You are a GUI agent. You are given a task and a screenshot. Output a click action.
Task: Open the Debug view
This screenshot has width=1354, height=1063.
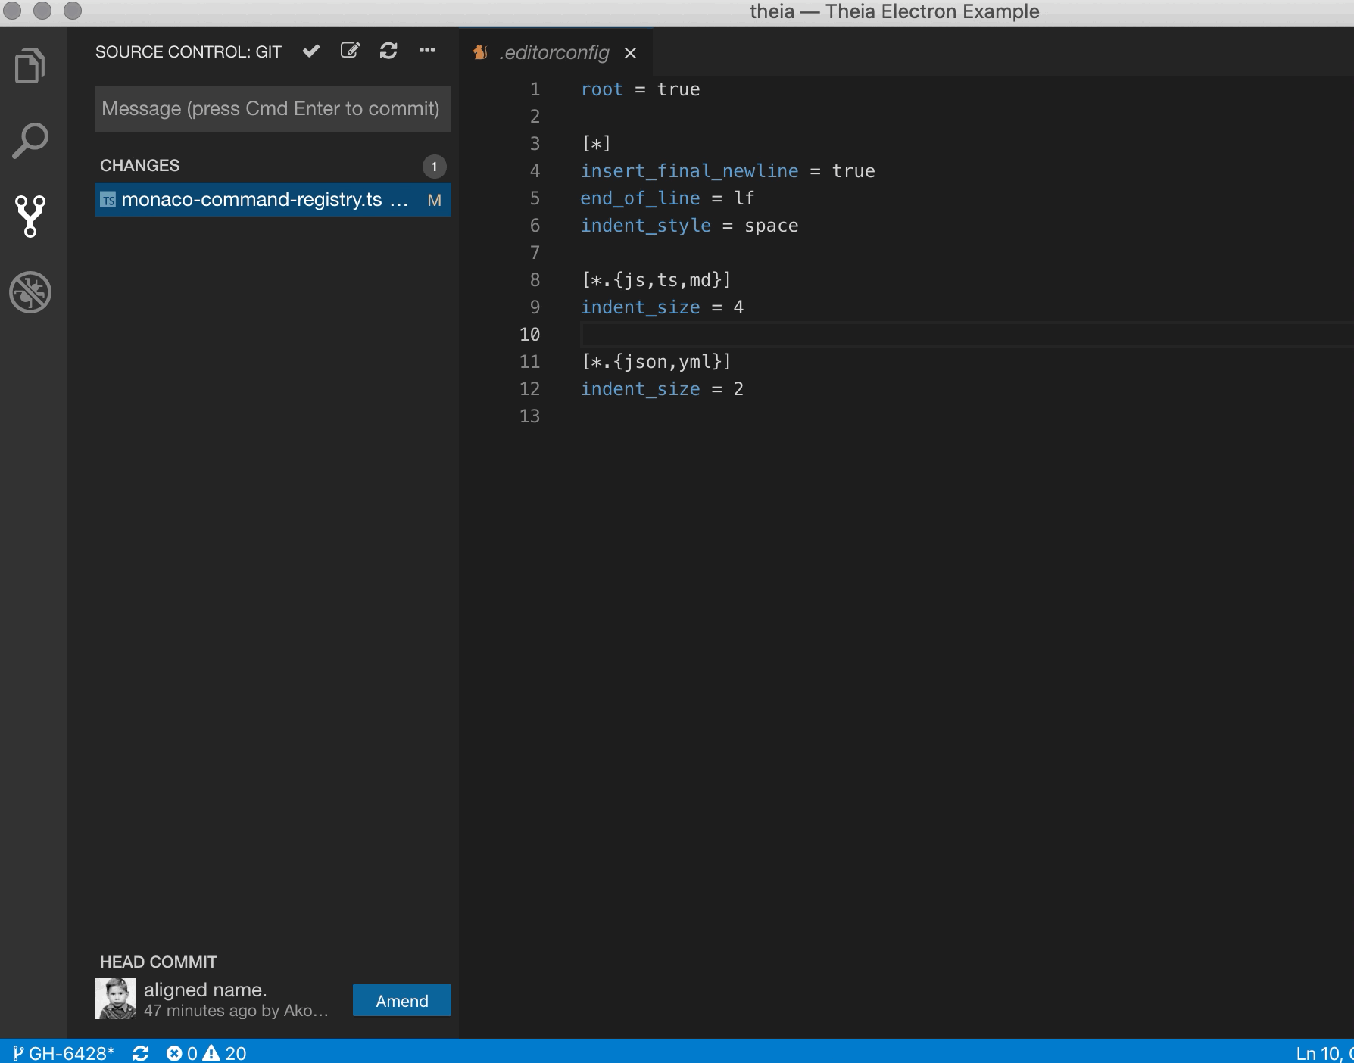pos(30,292)
